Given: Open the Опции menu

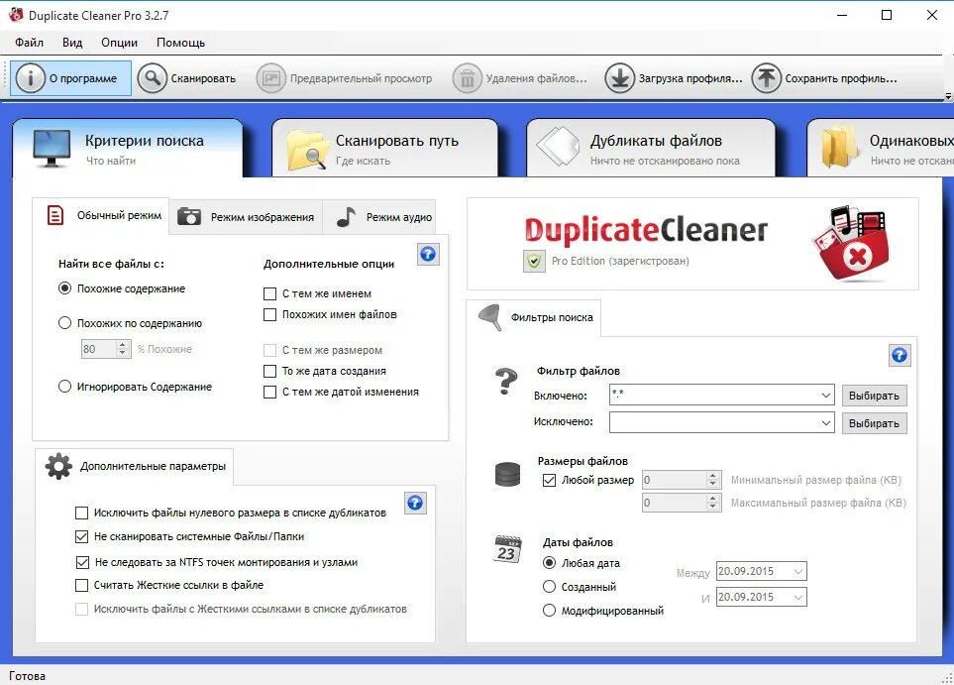Looking at the screenshot, I should tap(119, 43).
